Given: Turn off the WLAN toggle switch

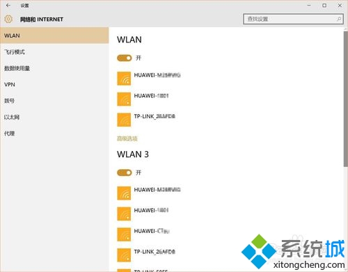Looking at the screenshot, I should click(x=125, y=58).
